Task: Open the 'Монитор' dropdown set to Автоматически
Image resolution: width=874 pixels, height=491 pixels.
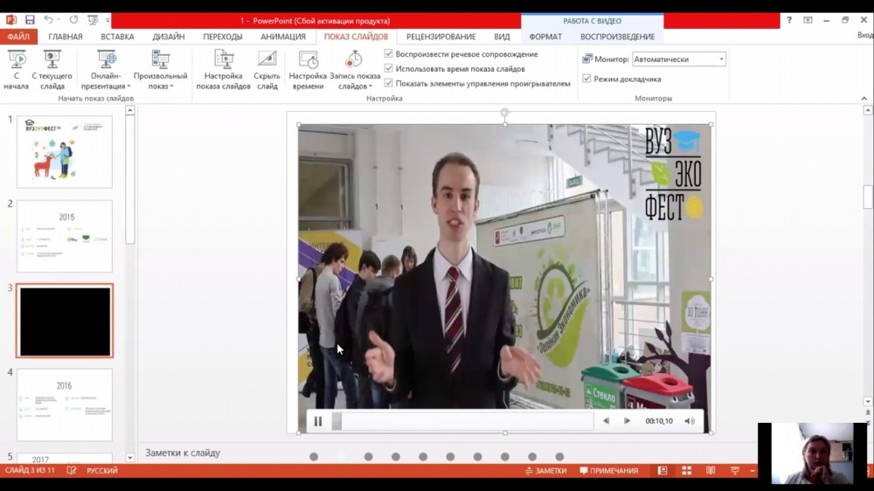Action: point(678,59)
